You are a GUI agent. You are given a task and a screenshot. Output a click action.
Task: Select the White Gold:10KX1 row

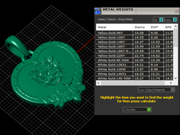(135, 65)
